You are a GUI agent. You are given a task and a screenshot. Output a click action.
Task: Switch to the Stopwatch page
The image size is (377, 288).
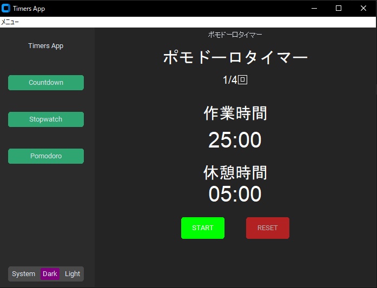click(x=46, y=119)
